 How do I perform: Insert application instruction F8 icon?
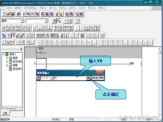click(29, 28)
